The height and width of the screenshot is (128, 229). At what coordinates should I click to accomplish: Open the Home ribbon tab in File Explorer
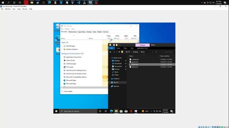pos(118,48)
